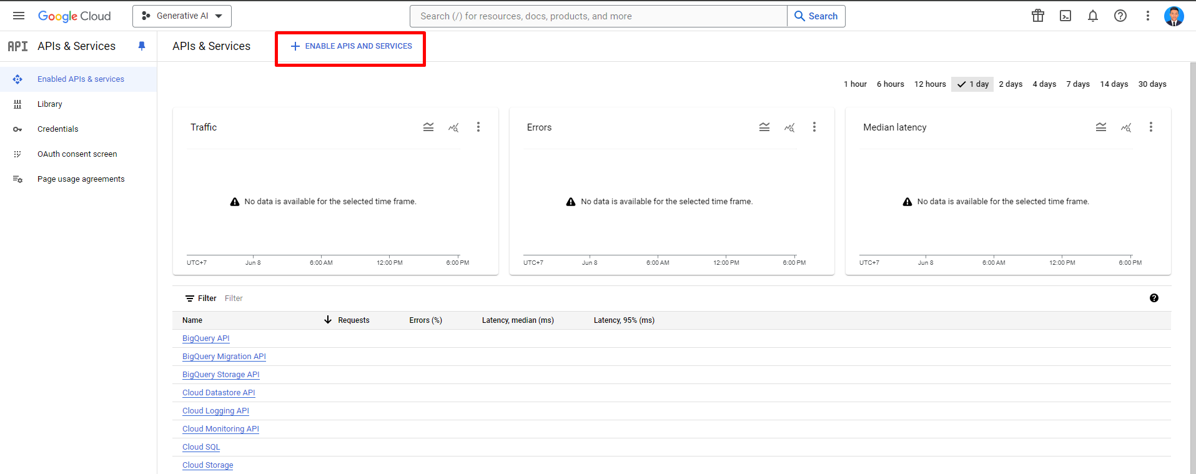Open the help question mark icon
The height and width of the screenshot is (474, 1196).
[x=1120, y=16]
